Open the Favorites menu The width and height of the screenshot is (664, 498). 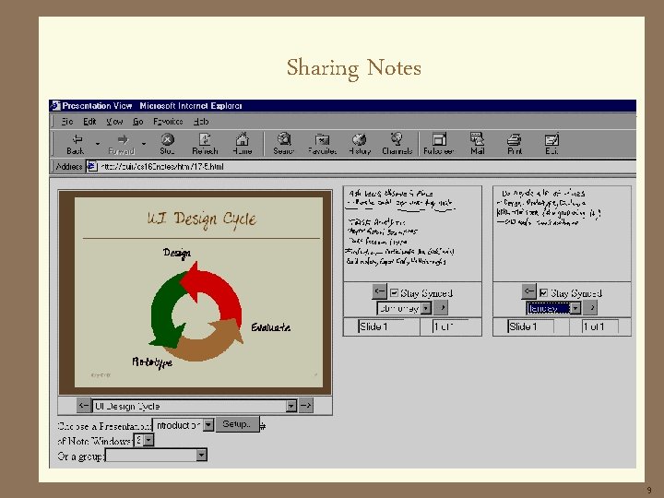[x=168, y=122]
